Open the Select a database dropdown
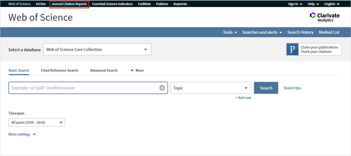Image resolution: width=351 pixels, height=156 pixels. (x=97, y=49)
